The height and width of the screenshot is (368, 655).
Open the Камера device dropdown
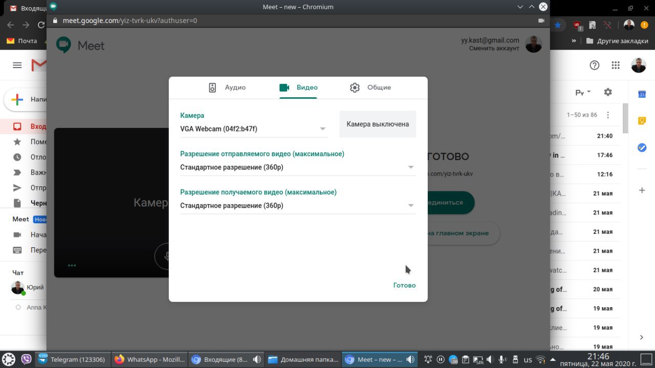tap(254, 129)
